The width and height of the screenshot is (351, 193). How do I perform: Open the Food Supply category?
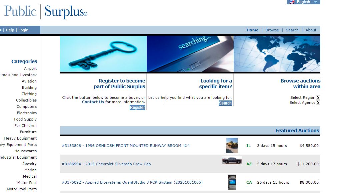tap(25, 119)
